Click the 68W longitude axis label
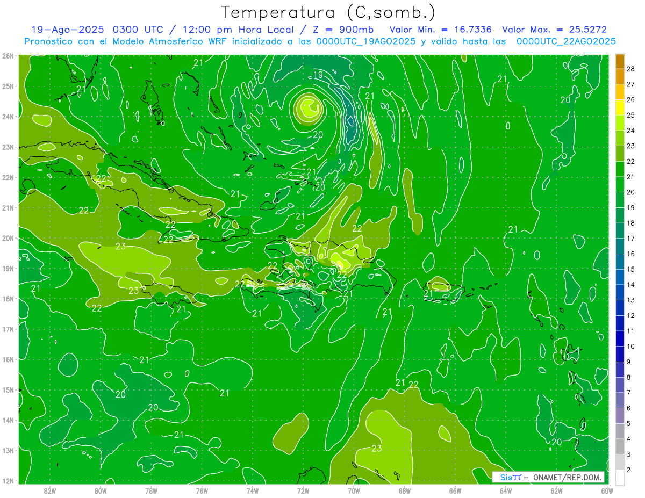The height and width of the screenshot is (498, 645). (405, 490)
